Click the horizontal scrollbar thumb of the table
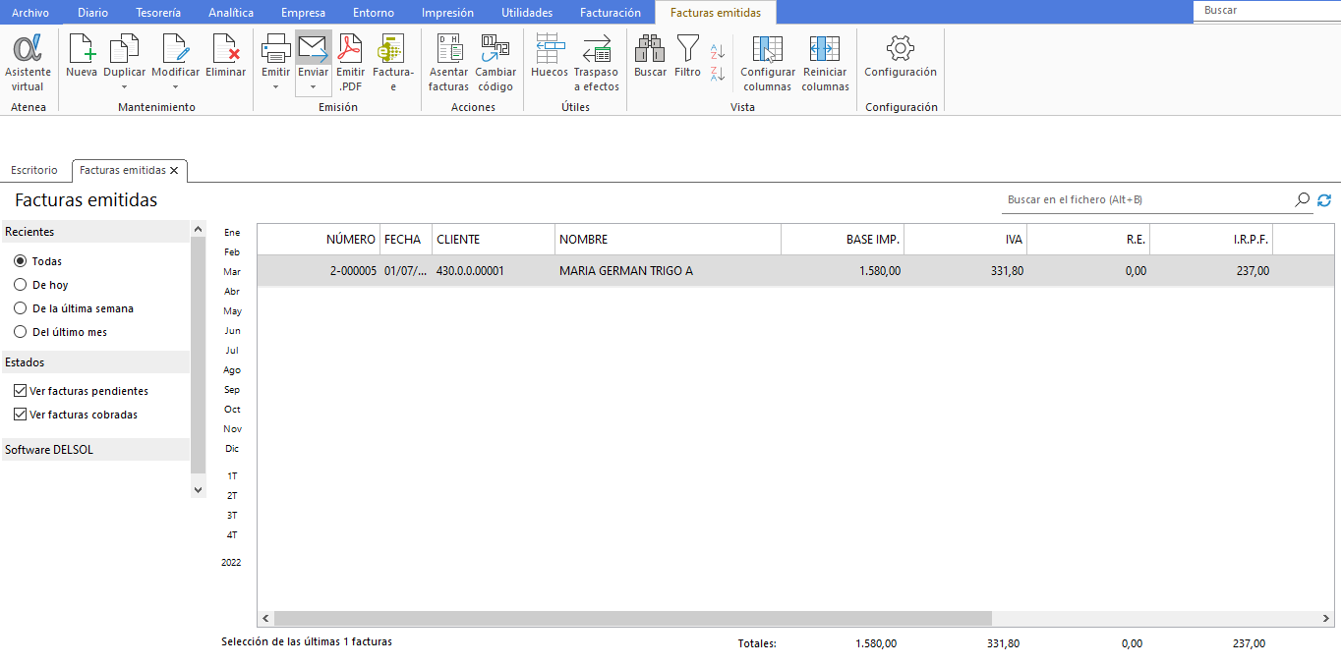Image resolution: width=1341 pixels, height=665 pixels. tap(633, 619)
